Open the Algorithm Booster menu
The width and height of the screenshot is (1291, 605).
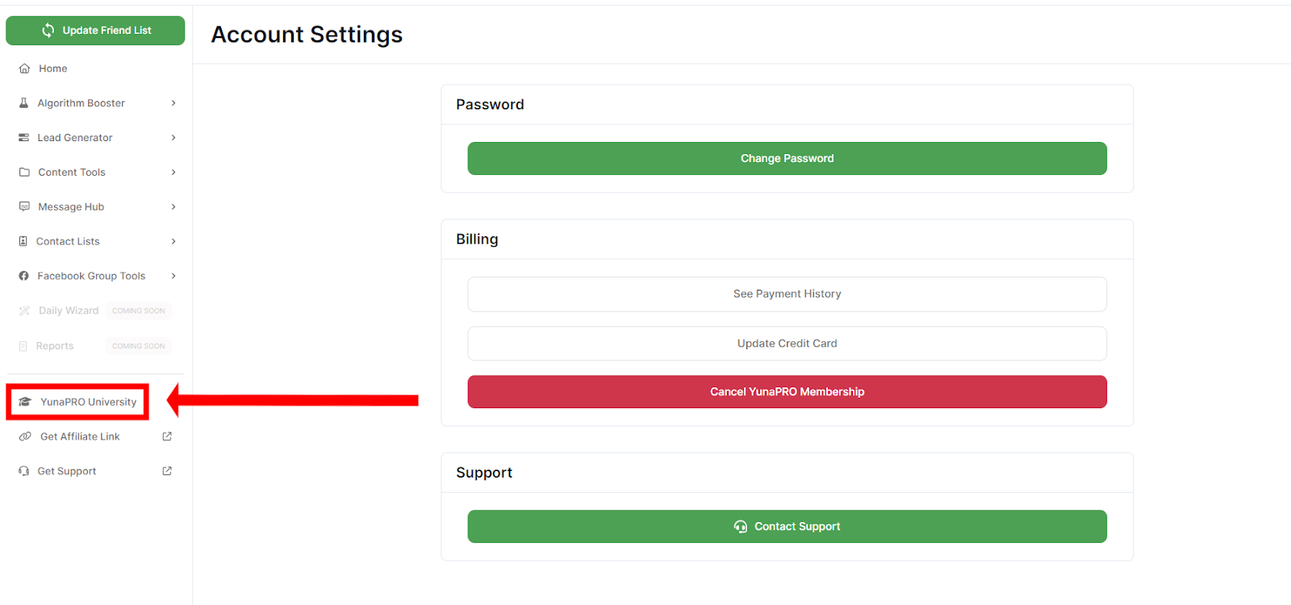click(81, 103)
